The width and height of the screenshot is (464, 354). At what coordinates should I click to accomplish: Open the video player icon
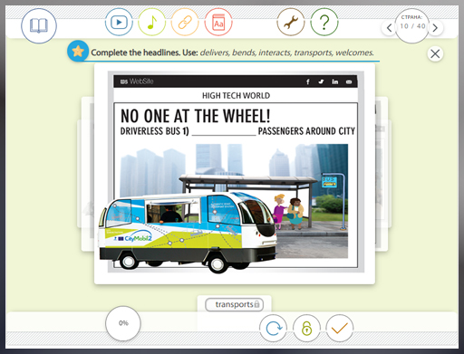pyautogui.click(x=119, y=22)
